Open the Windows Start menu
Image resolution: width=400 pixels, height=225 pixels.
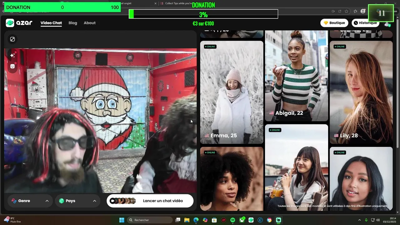[122, 220]
